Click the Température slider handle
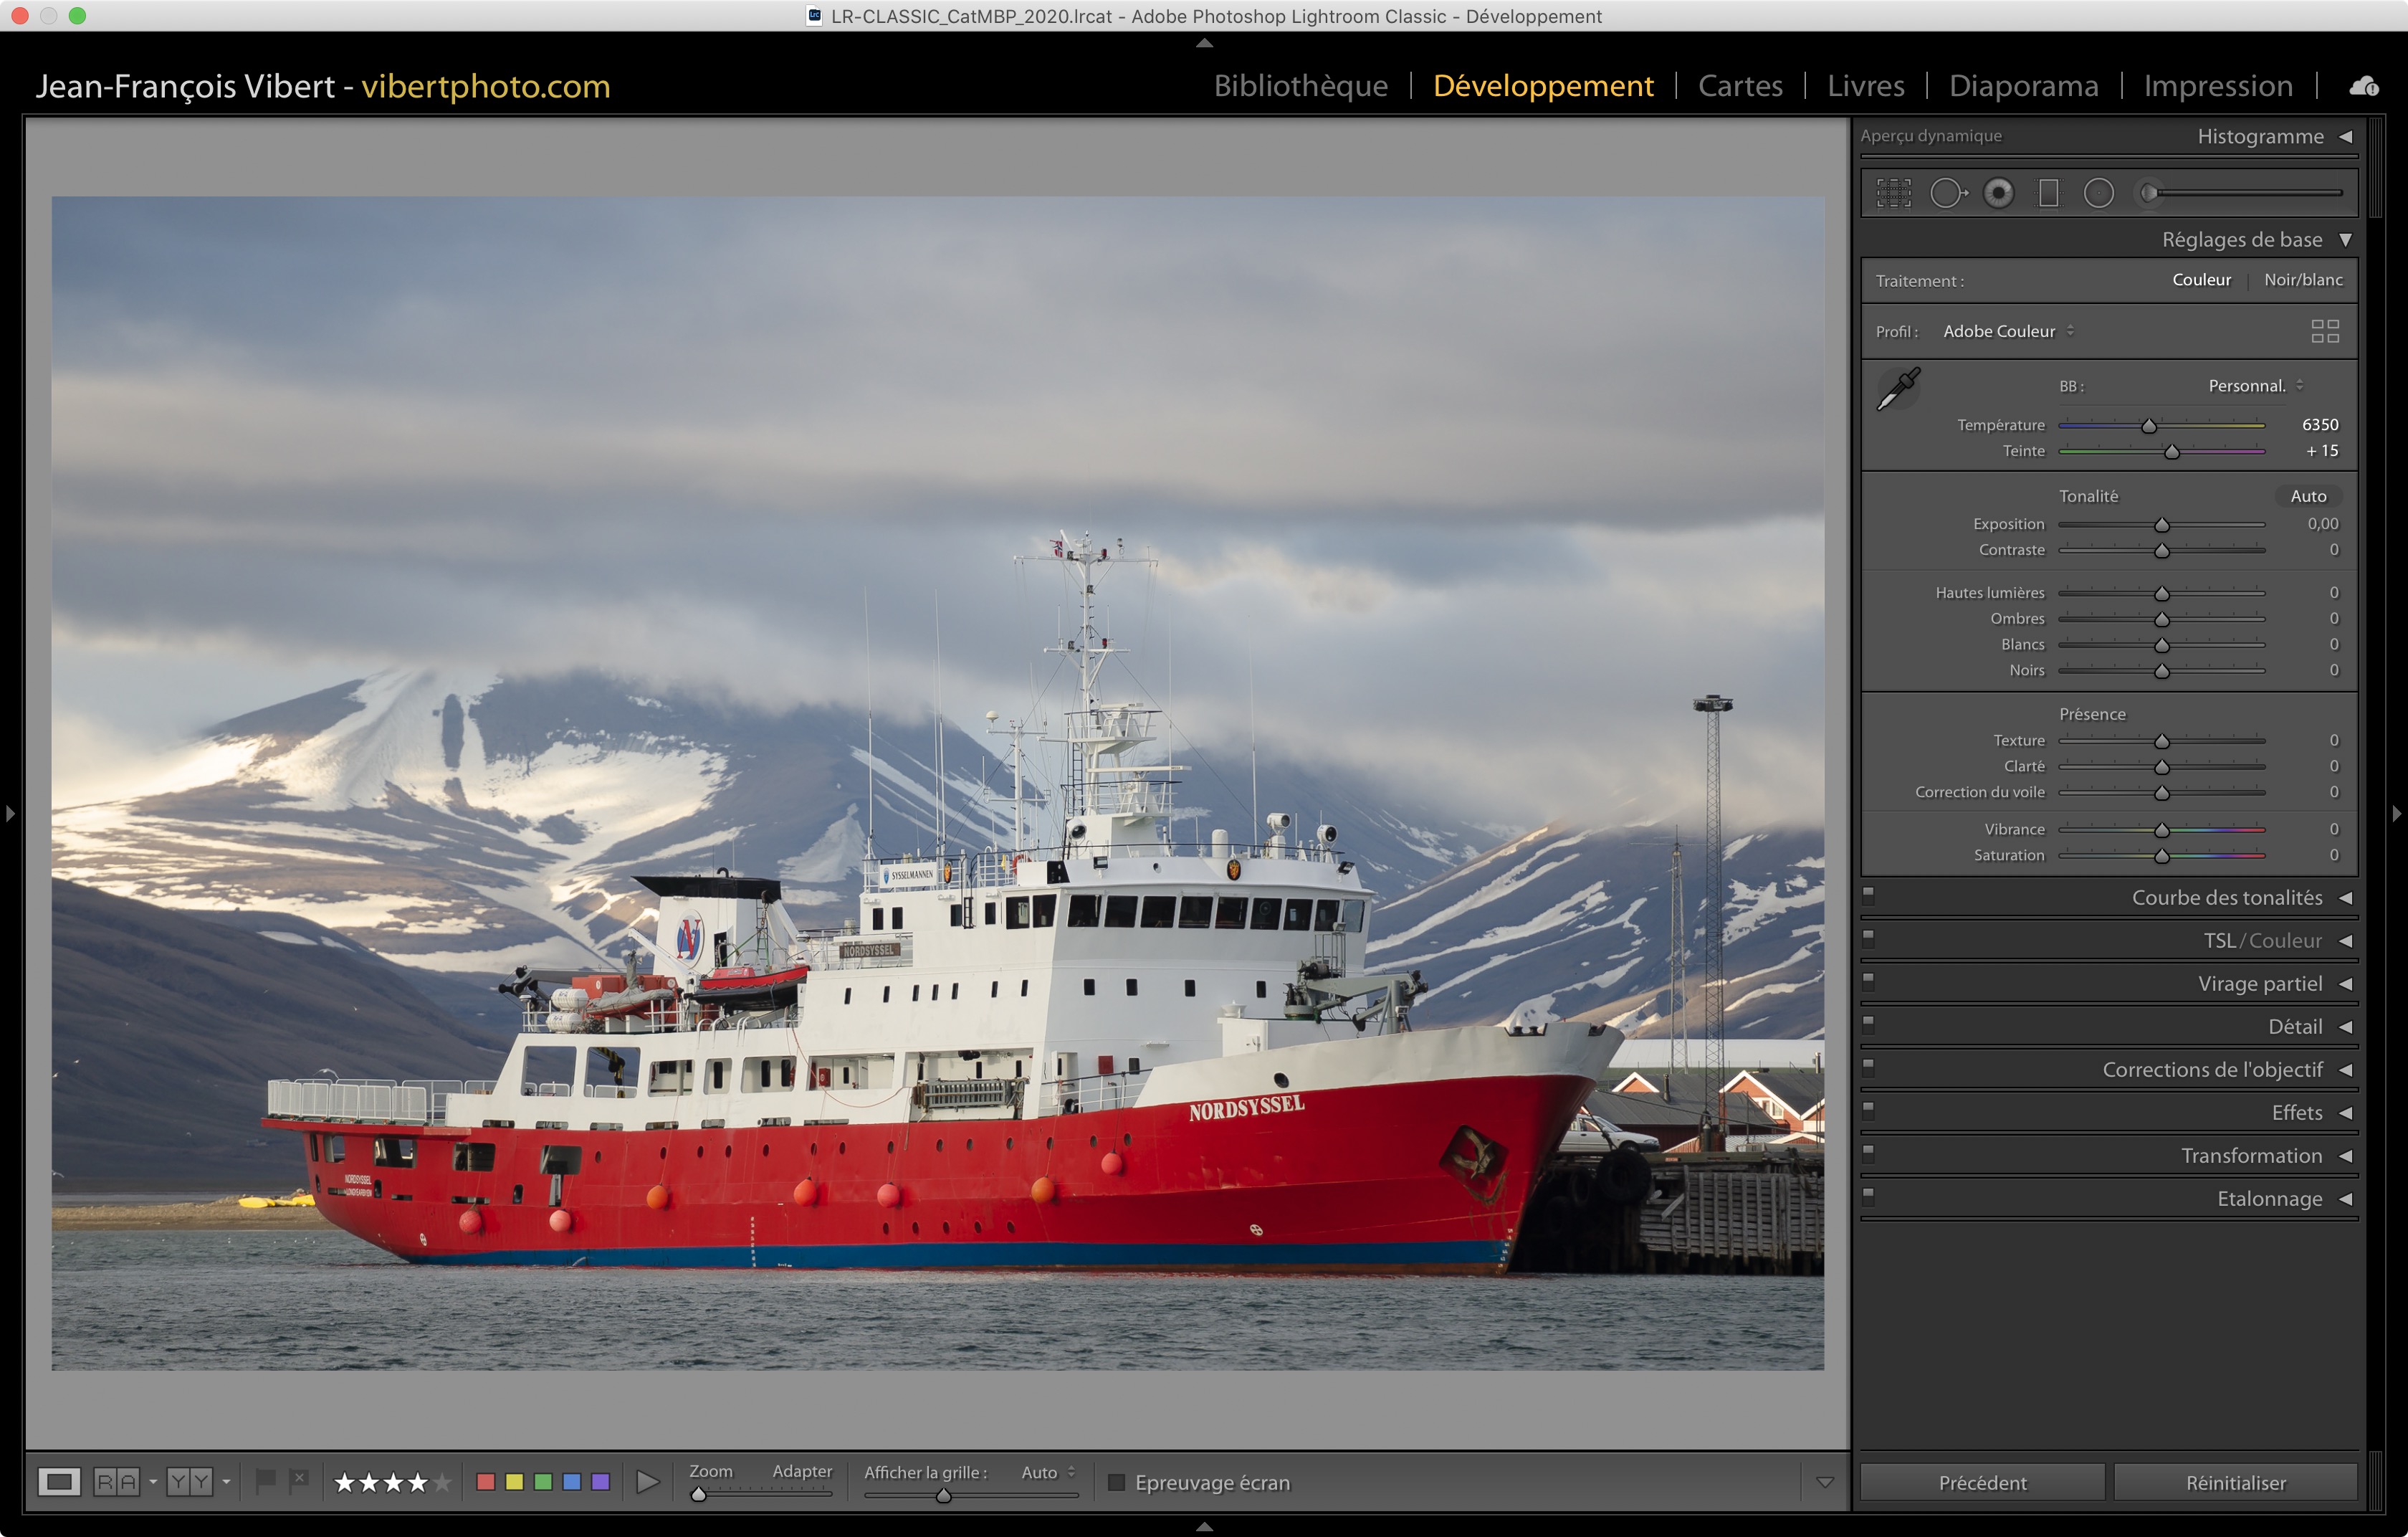Screen dimensions: 2408x1537 pos(2148,427)
